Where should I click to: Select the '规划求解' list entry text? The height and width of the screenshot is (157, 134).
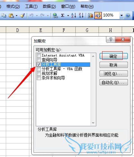pos(49,73)
